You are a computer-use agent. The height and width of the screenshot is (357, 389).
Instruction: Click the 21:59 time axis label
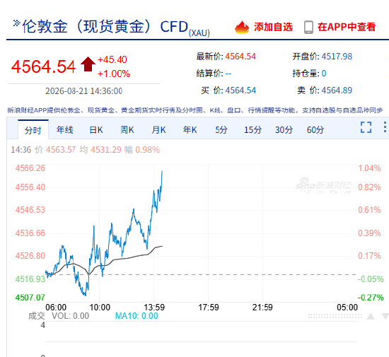[262, 308]
